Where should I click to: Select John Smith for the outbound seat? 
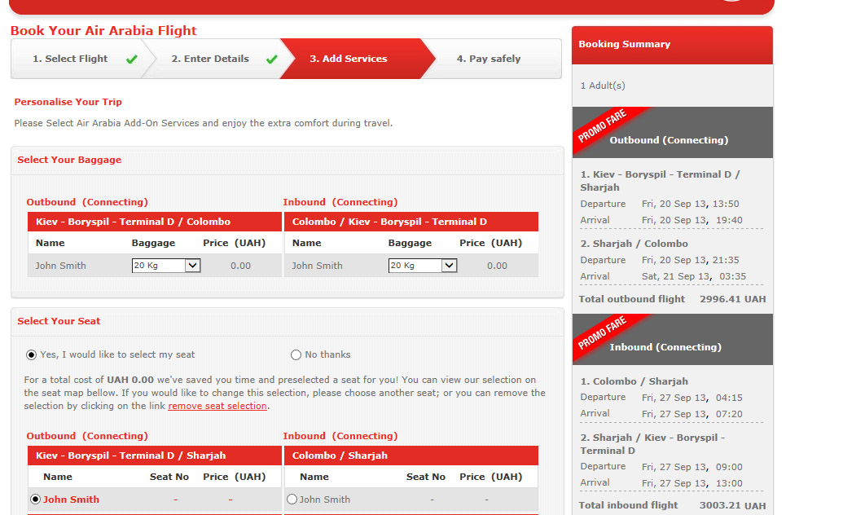point(35,500)
